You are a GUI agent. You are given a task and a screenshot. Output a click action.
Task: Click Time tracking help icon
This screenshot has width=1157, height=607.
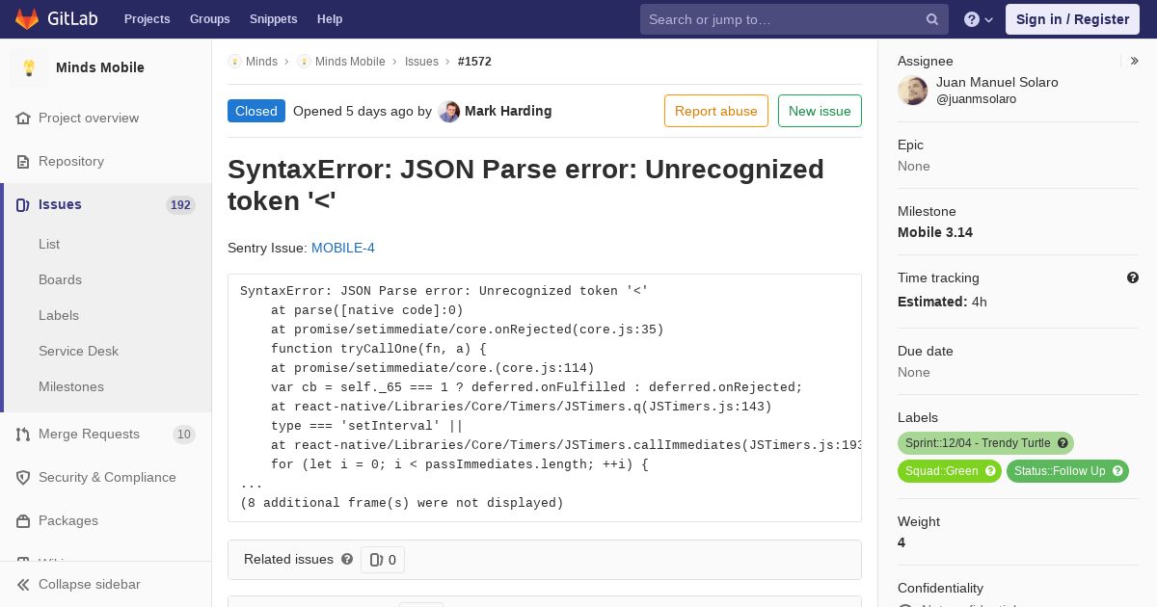[x=1133, y=277]
